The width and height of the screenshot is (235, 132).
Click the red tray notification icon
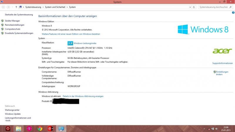pyautogui.click(x=209, y=129)
